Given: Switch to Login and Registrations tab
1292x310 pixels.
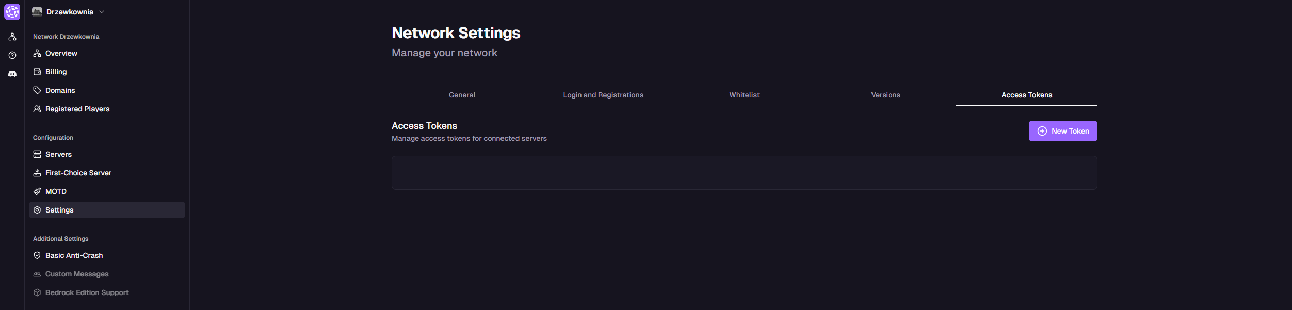Looking at the screenshot, I should [x=603, y=95].
